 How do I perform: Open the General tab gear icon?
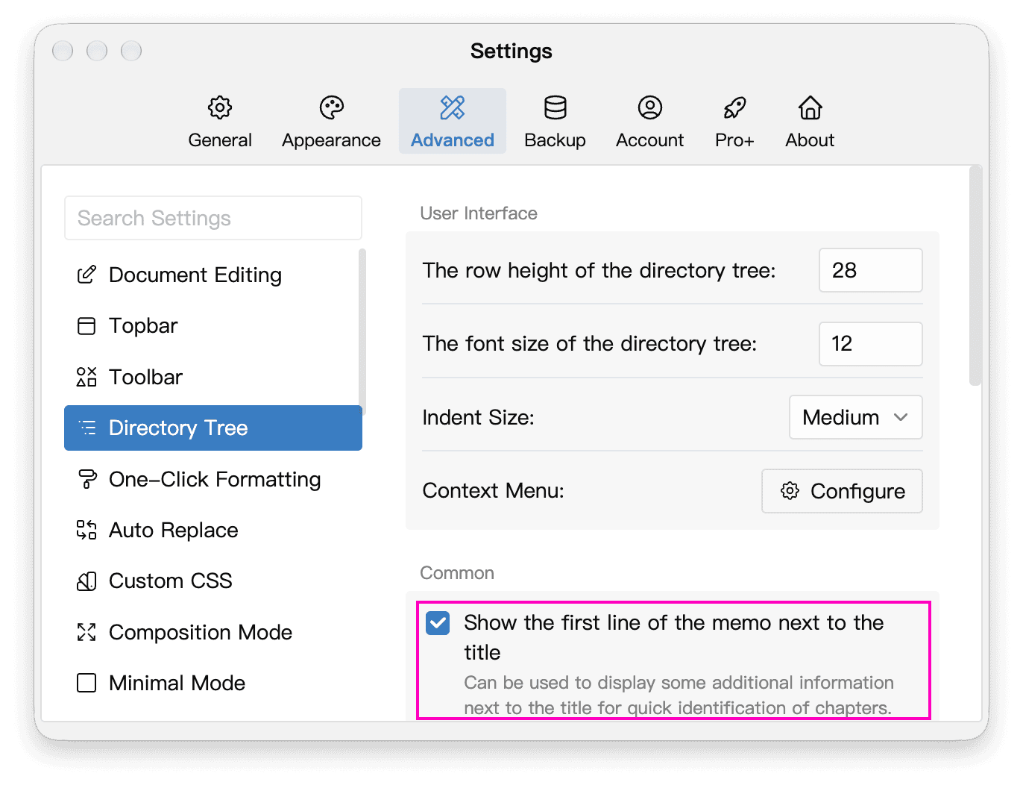(x=220, y=107)
